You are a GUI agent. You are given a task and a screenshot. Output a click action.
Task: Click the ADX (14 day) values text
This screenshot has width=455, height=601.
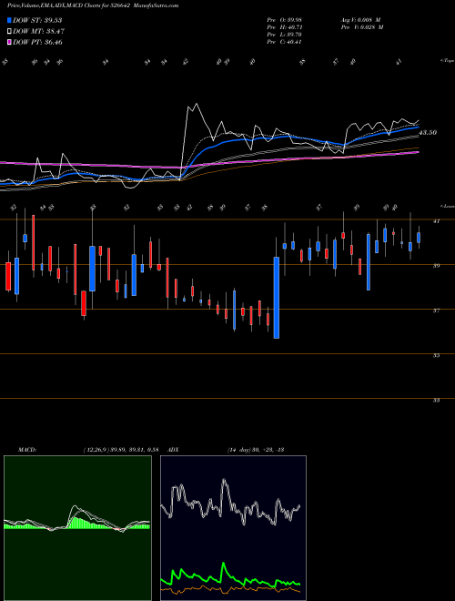pos(255,450)
